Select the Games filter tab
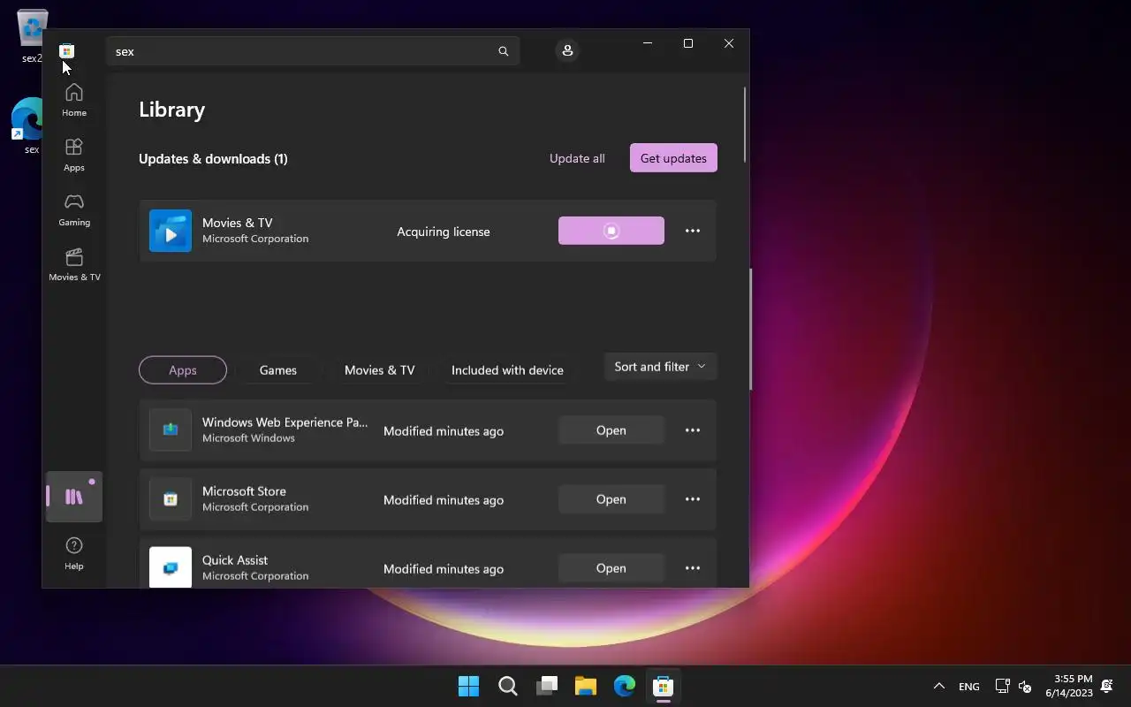This screenshot has height=707, width=1131. pos(278,370)
